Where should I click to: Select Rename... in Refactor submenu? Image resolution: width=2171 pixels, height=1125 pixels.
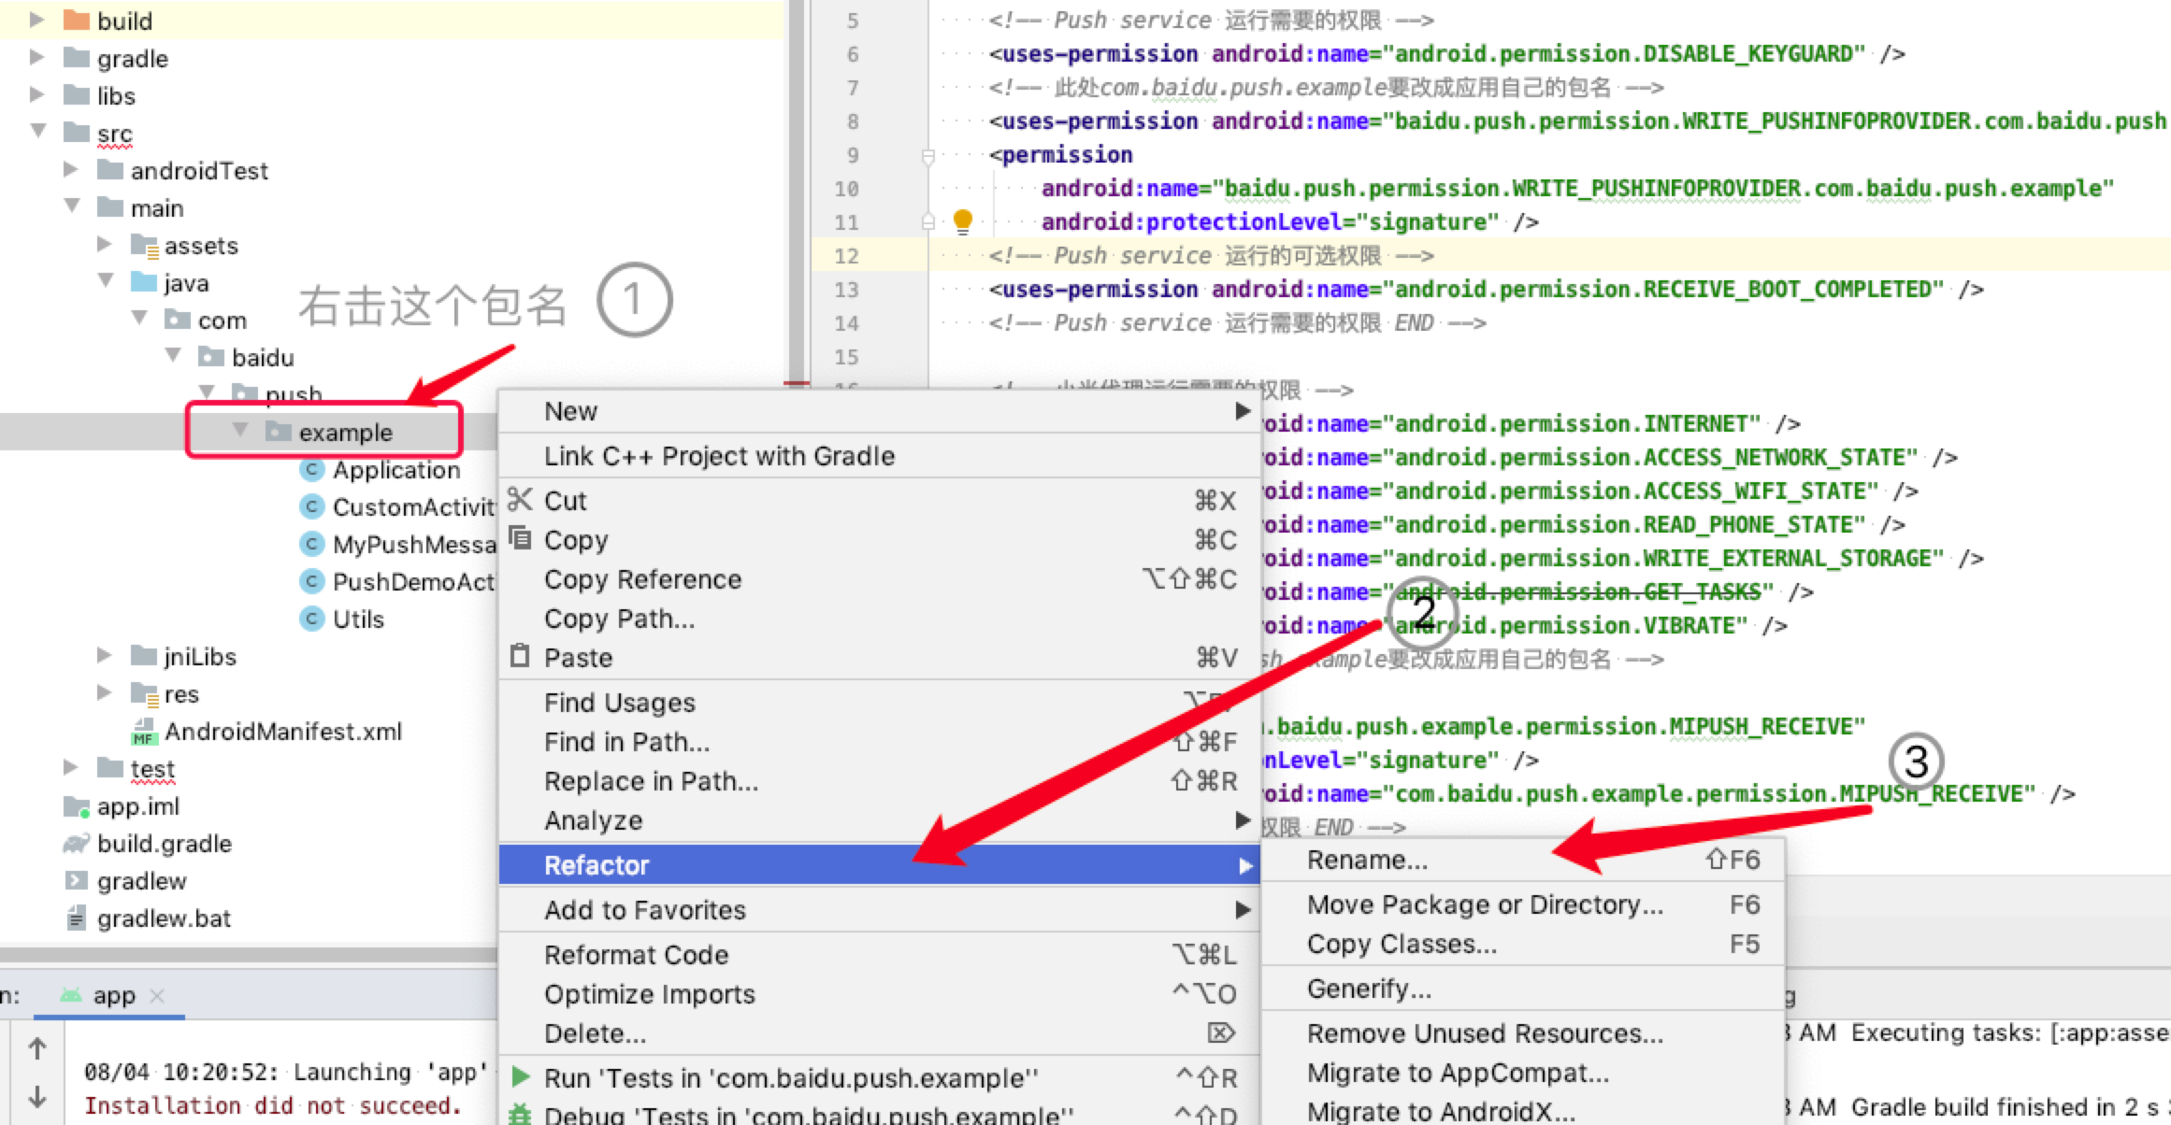(x=1367, y=860)
